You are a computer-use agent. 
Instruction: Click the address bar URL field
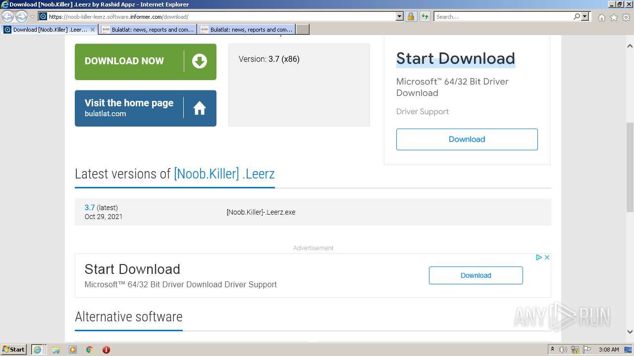[x=221, y=17]
